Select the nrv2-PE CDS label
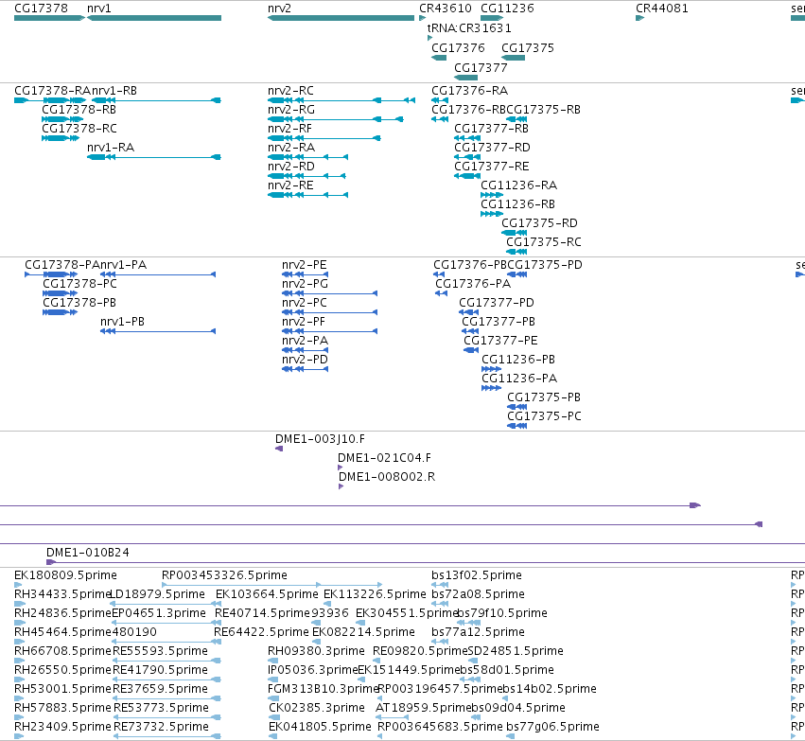Viewport: 805px width, 741px height. (304, 265)
